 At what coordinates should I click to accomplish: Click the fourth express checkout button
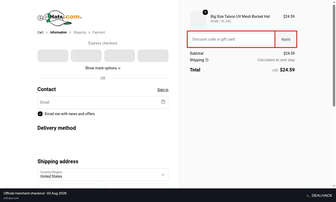[153, 56]
